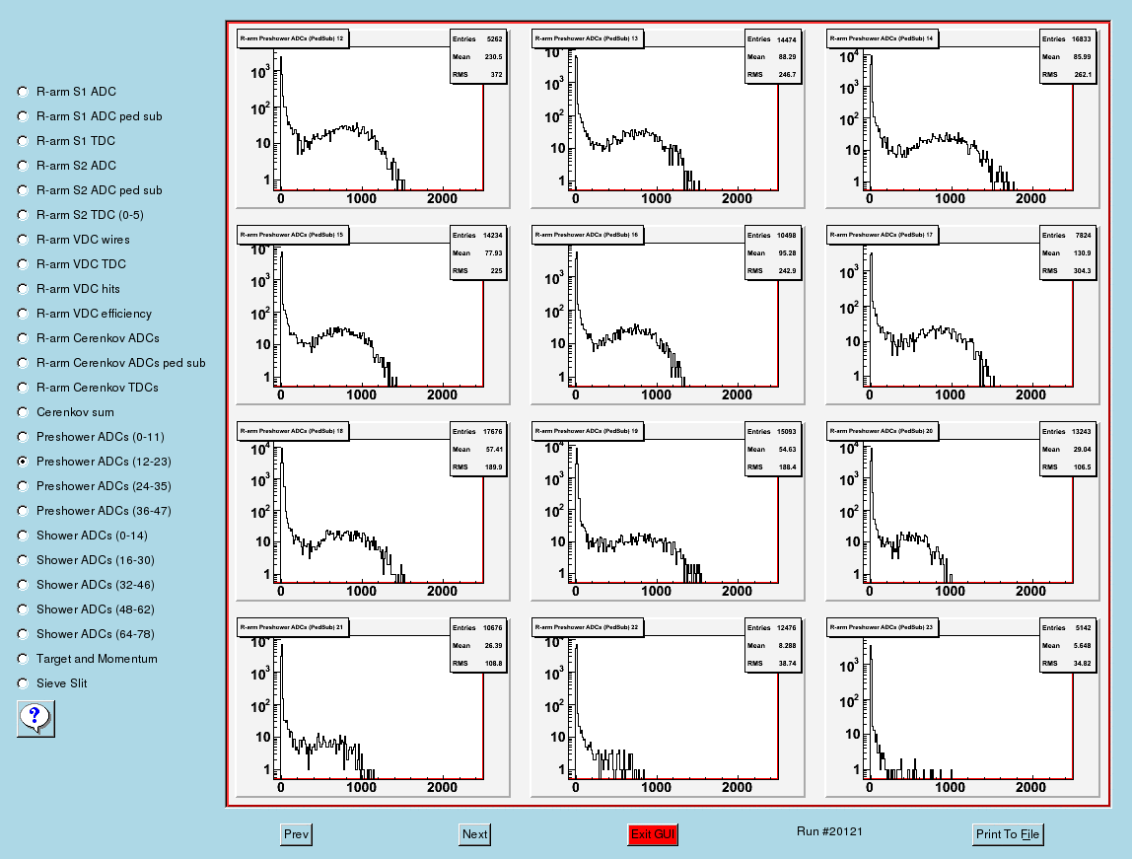
Task: Choose Preshower ADCs (36-47) option
Action: [23, 510]
